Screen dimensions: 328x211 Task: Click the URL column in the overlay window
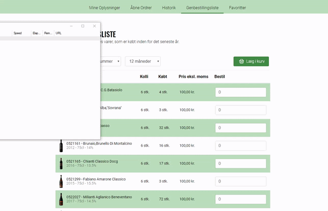point(58,33)
